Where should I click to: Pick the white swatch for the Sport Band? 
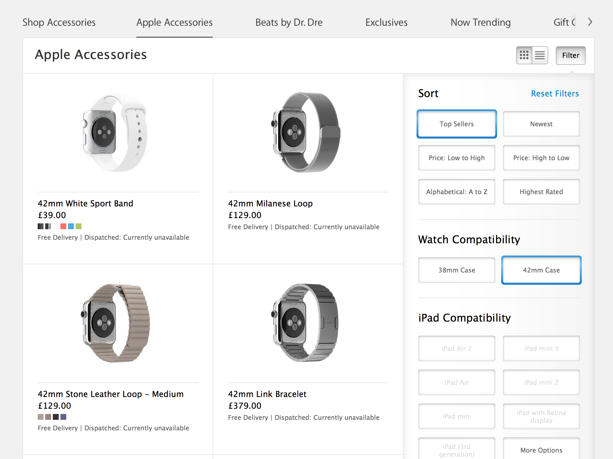[x=56, y=226]
